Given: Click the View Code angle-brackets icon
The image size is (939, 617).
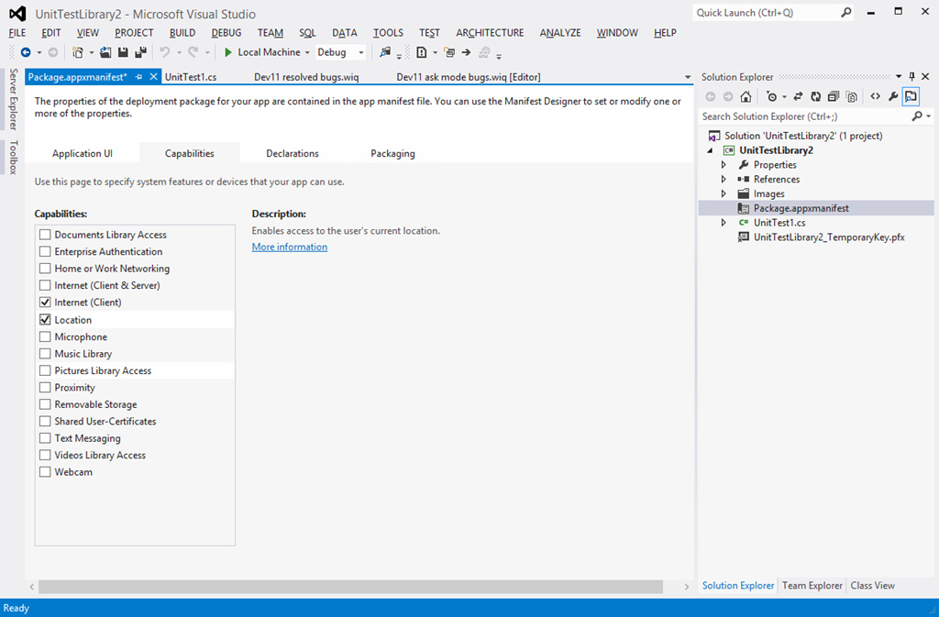Looking at the screenshot, I should pos(876,96).
